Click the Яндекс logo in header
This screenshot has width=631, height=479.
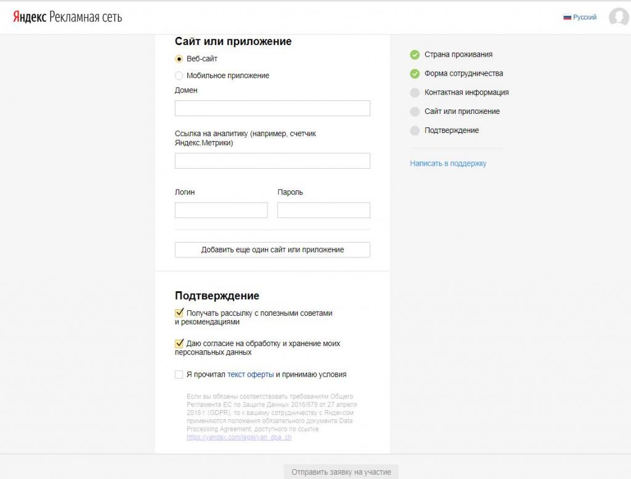tap(29, 17)
